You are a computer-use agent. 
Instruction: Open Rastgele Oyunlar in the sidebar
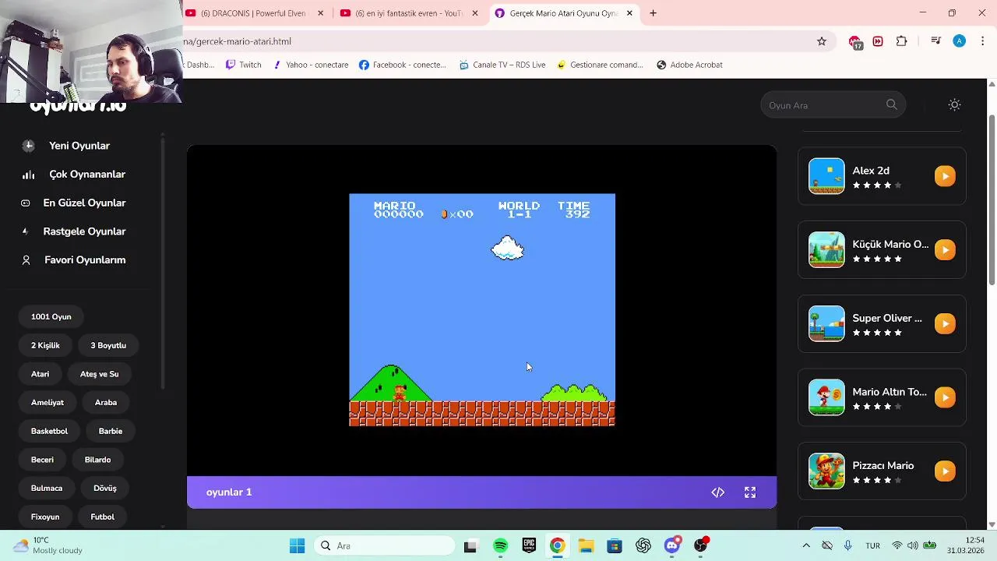[84, 231]
